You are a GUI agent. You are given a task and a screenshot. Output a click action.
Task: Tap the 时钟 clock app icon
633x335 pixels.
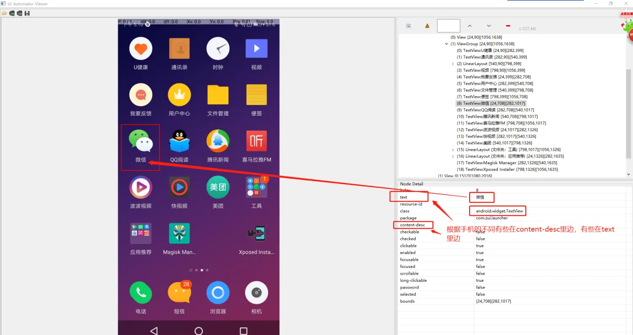click(x=218, y=49)
